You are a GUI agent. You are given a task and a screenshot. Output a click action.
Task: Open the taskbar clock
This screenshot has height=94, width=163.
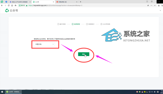pyautogui.click(x=162, y=92)
